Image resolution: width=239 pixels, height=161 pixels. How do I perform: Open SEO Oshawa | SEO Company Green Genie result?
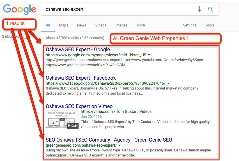109,140
